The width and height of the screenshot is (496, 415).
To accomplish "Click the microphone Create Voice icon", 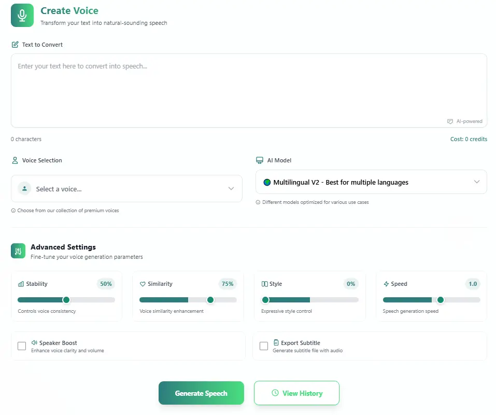I will 22,16.
